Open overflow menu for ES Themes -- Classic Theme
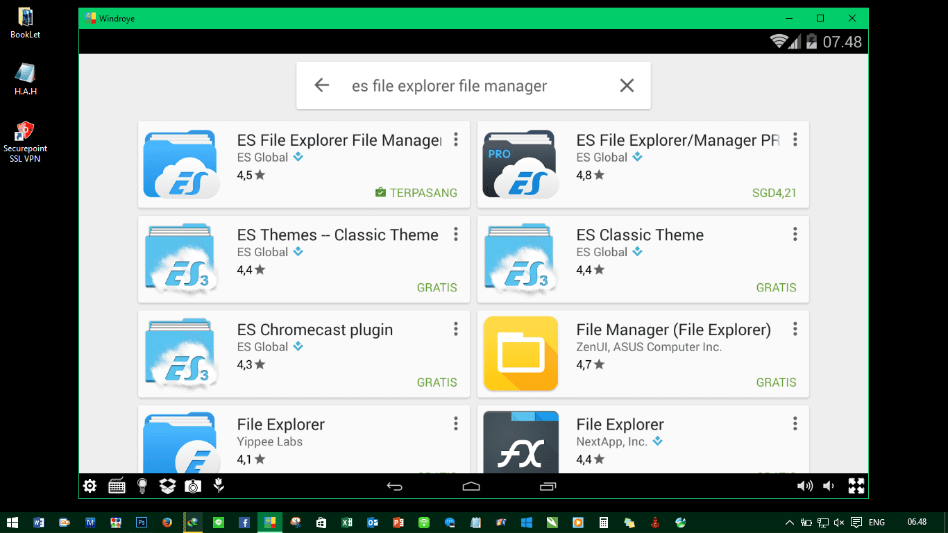Image resolution: width=948 pixels, height=533 pixels. coord(456,234)
